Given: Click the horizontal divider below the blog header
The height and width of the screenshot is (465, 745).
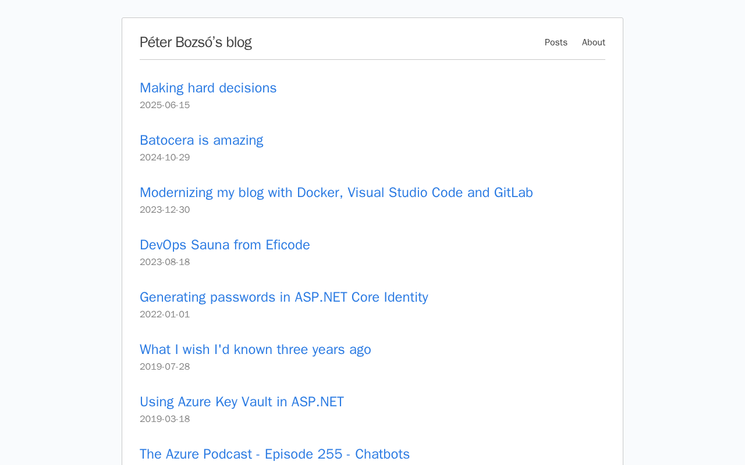Looking at the screenshot, I should (372, 59).
